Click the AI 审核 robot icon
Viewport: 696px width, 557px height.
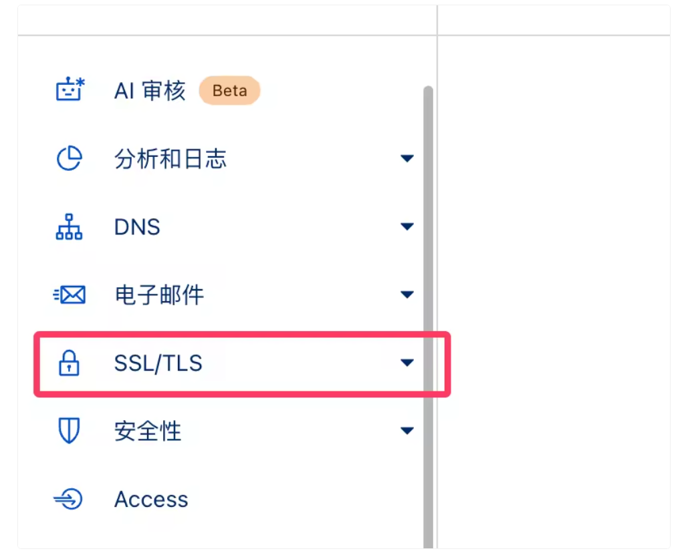coord(70,90)
